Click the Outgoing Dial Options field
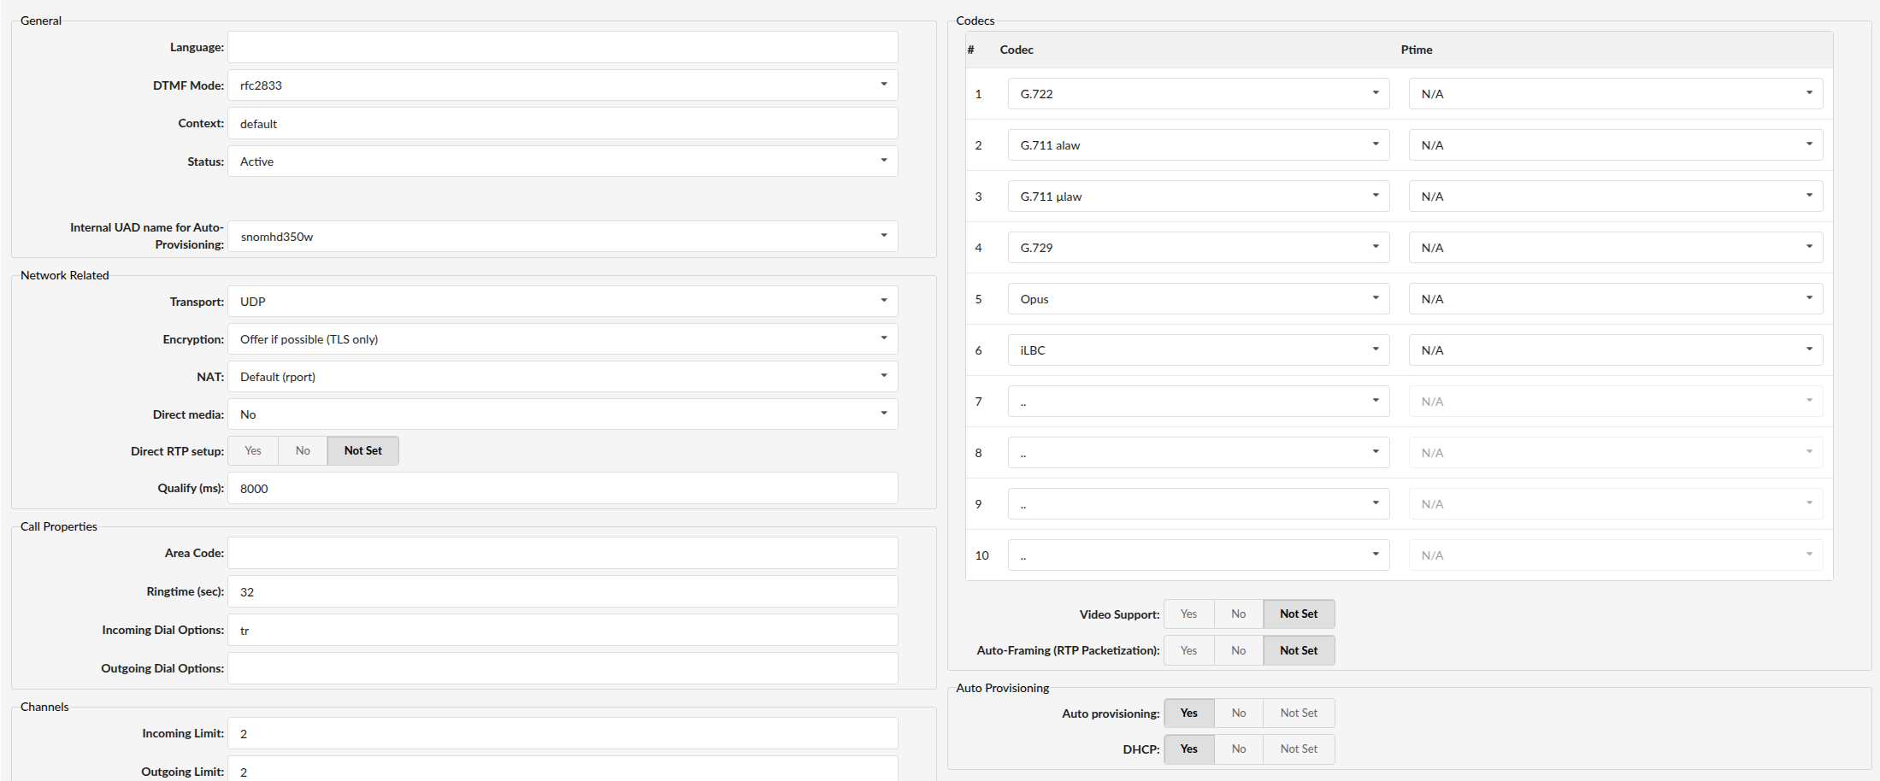The image size is (1880, 781). pos(563,668)
